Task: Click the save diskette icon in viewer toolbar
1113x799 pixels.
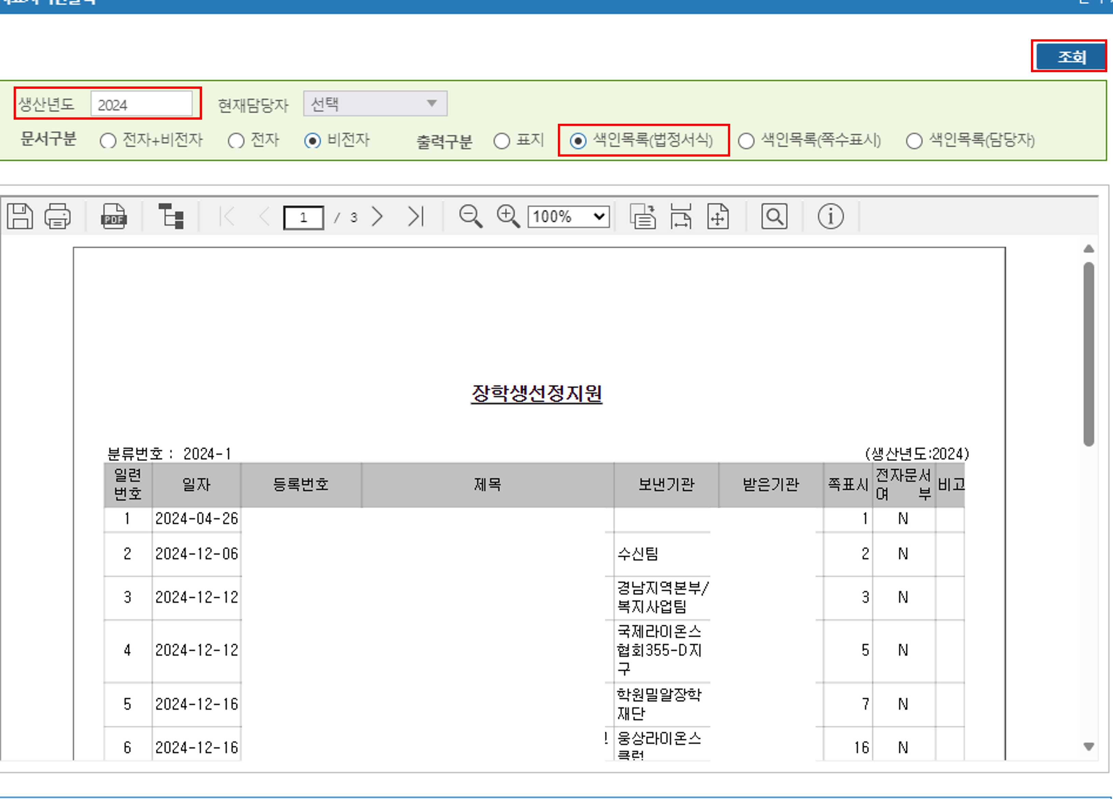Action: (x=19, y=216)
